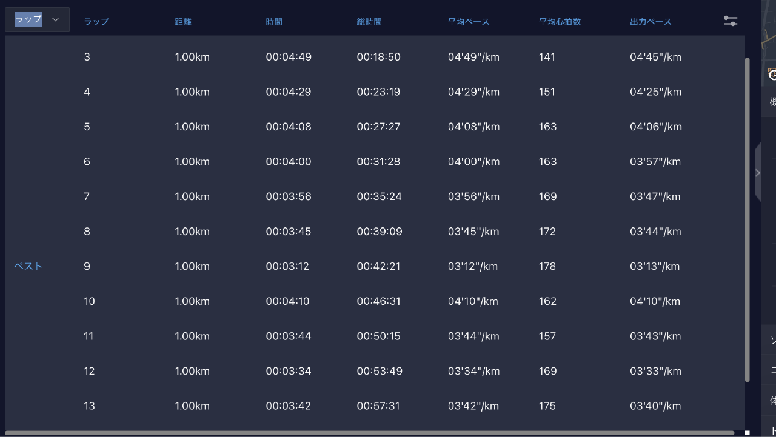Open the ラップ dropdown selector
776x437 pixels.
[x=28, y=19]
